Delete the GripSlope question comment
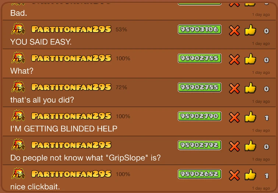The height and width of the screenshot is (193, 278). click(x=235, y=146)
